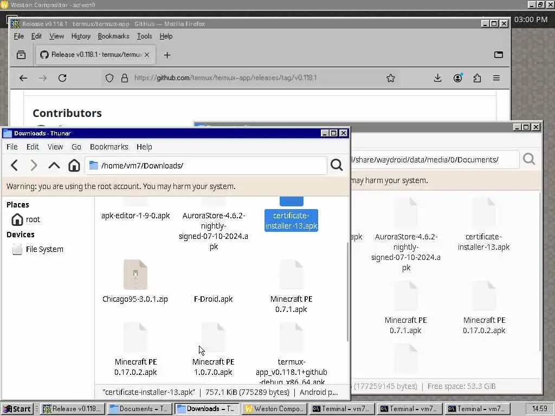Open a new Firefox tab with plus
Image resolution: width=555 pixels, height=416 pixels.
(x=167, y=55)
